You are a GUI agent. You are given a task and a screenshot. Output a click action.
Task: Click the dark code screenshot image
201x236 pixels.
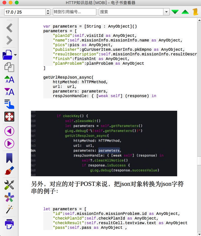[104, 144]
